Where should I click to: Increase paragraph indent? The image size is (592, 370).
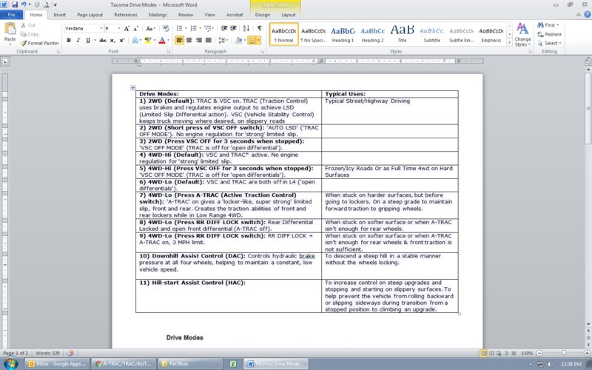(233, 28)
